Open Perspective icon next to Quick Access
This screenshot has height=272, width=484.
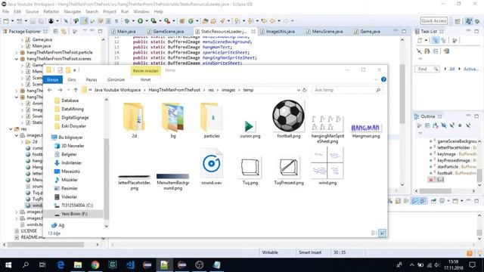pos(458,21)
